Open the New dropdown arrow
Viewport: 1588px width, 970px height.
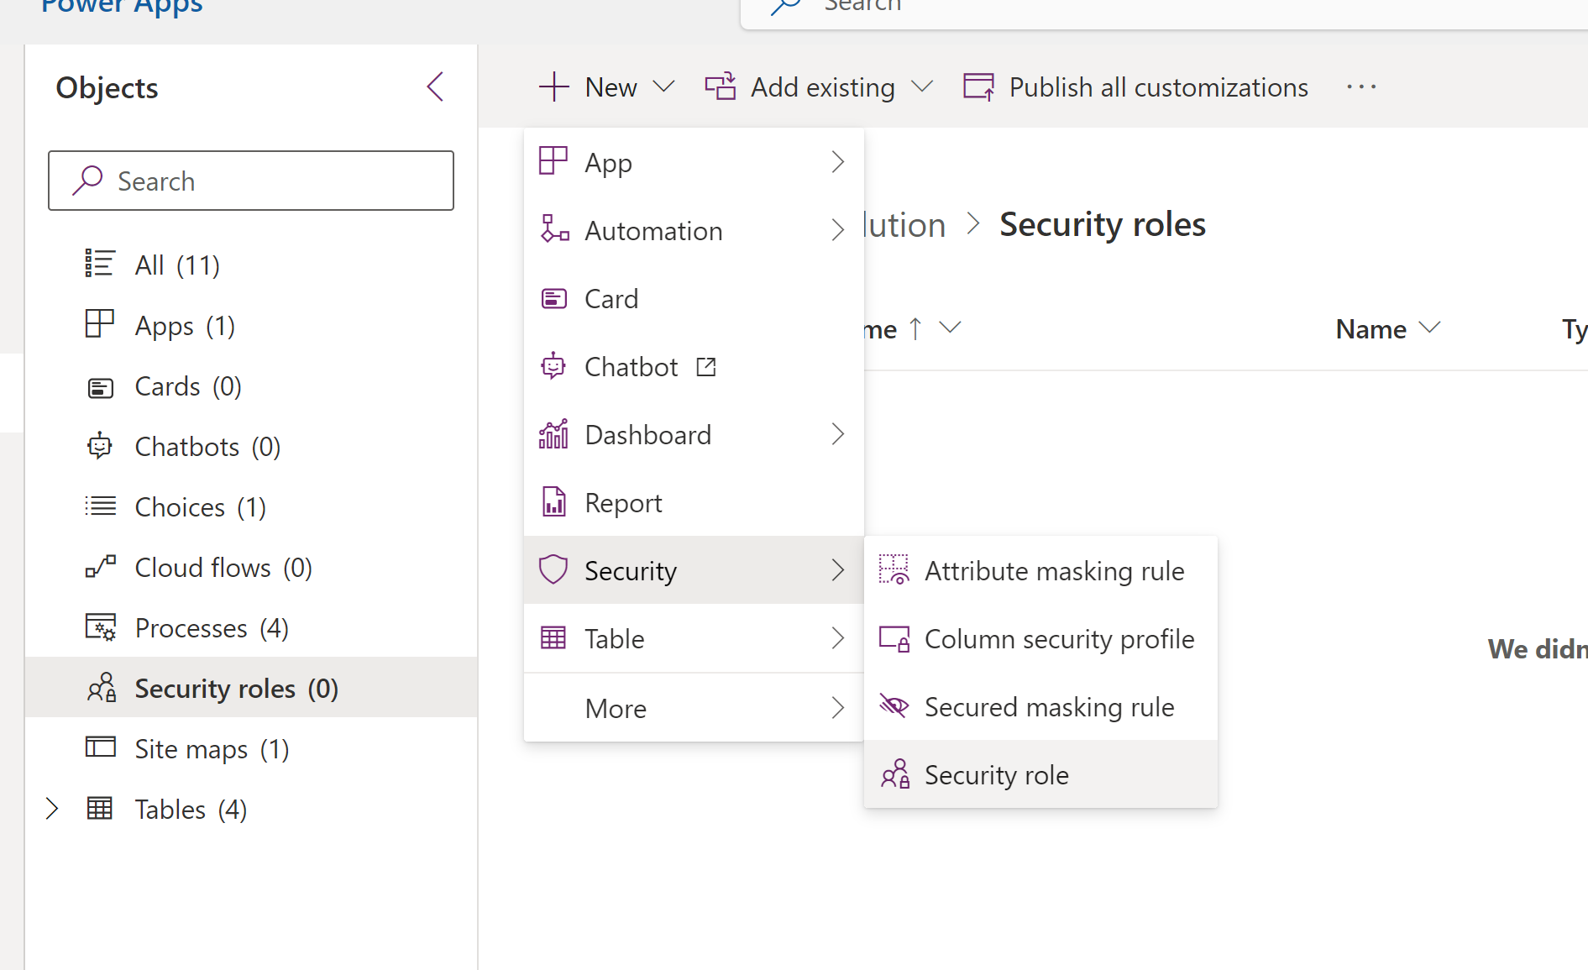(663, 87)
